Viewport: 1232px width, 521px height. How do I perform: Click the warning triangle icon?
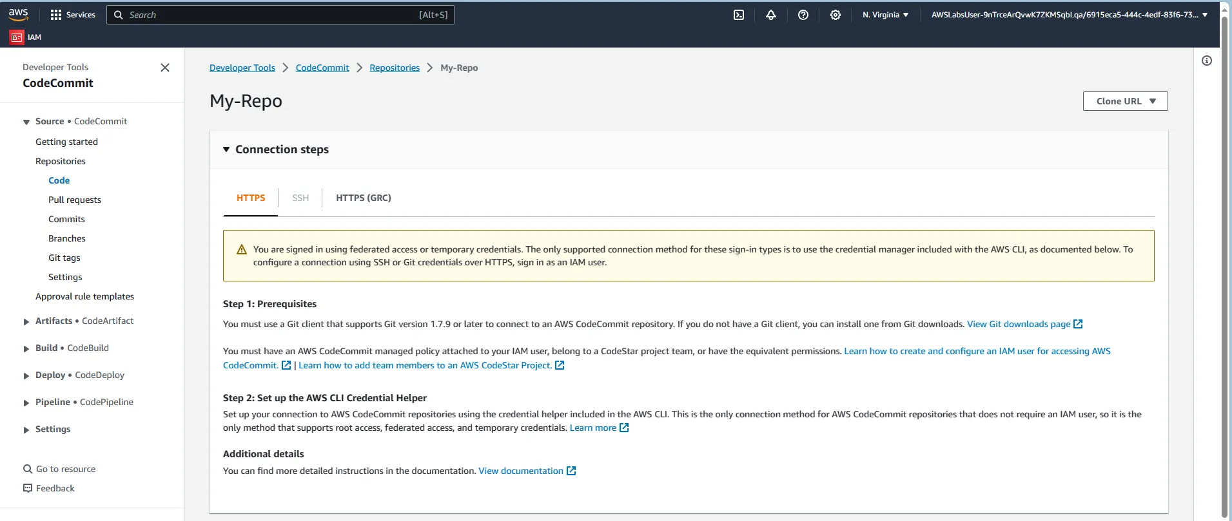point(242,250)
